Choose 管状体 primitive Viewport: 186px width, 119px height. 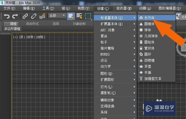[x=157, y=48]
